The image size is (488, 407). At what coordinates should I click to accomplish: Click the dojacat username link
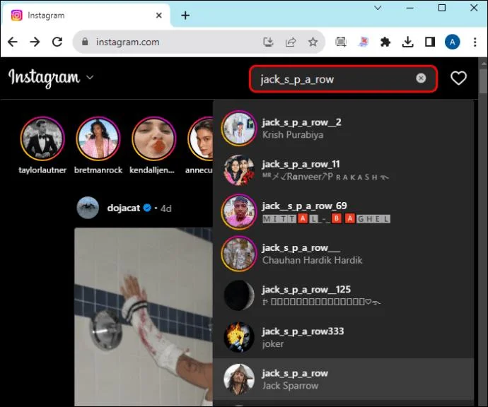point(124,208)
